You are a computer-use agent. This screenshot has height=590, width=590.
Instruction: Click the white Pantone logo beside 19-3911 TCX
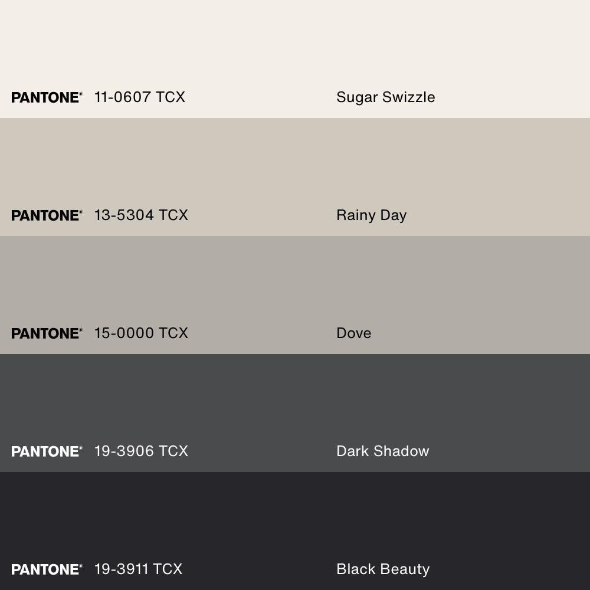click(47, 569)
